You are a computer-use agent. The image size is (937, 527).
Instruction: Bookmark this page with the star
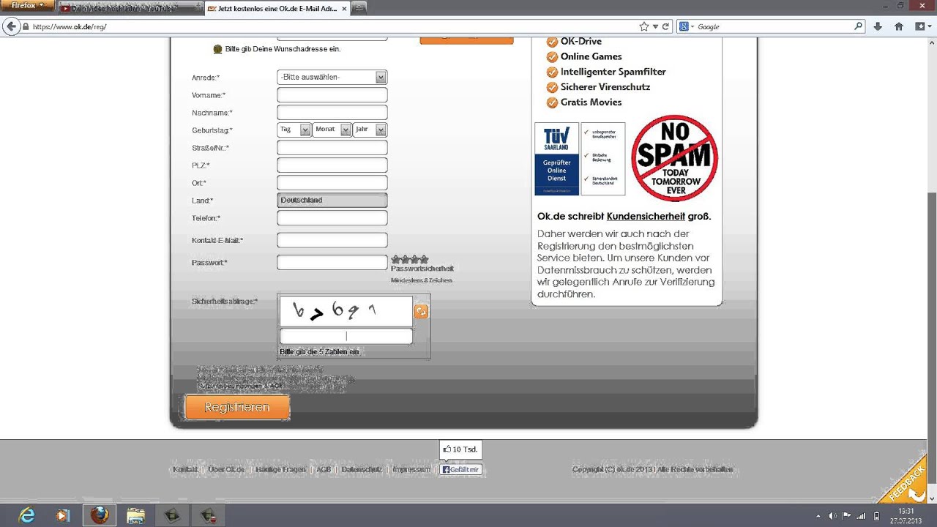pyautogui.click(x=644, y=26)
